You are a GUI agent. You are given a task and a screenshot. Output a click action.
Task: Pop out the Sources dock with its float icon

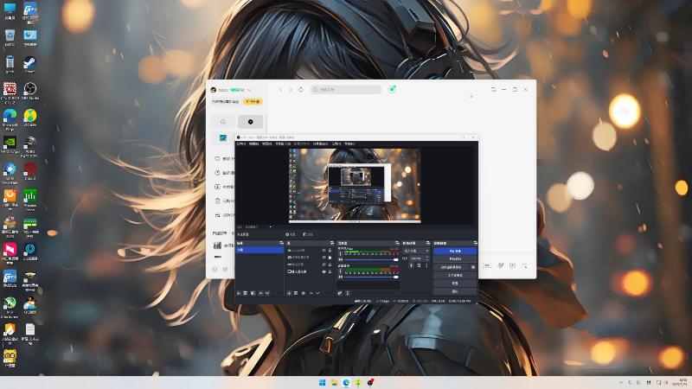coord(332,243)
